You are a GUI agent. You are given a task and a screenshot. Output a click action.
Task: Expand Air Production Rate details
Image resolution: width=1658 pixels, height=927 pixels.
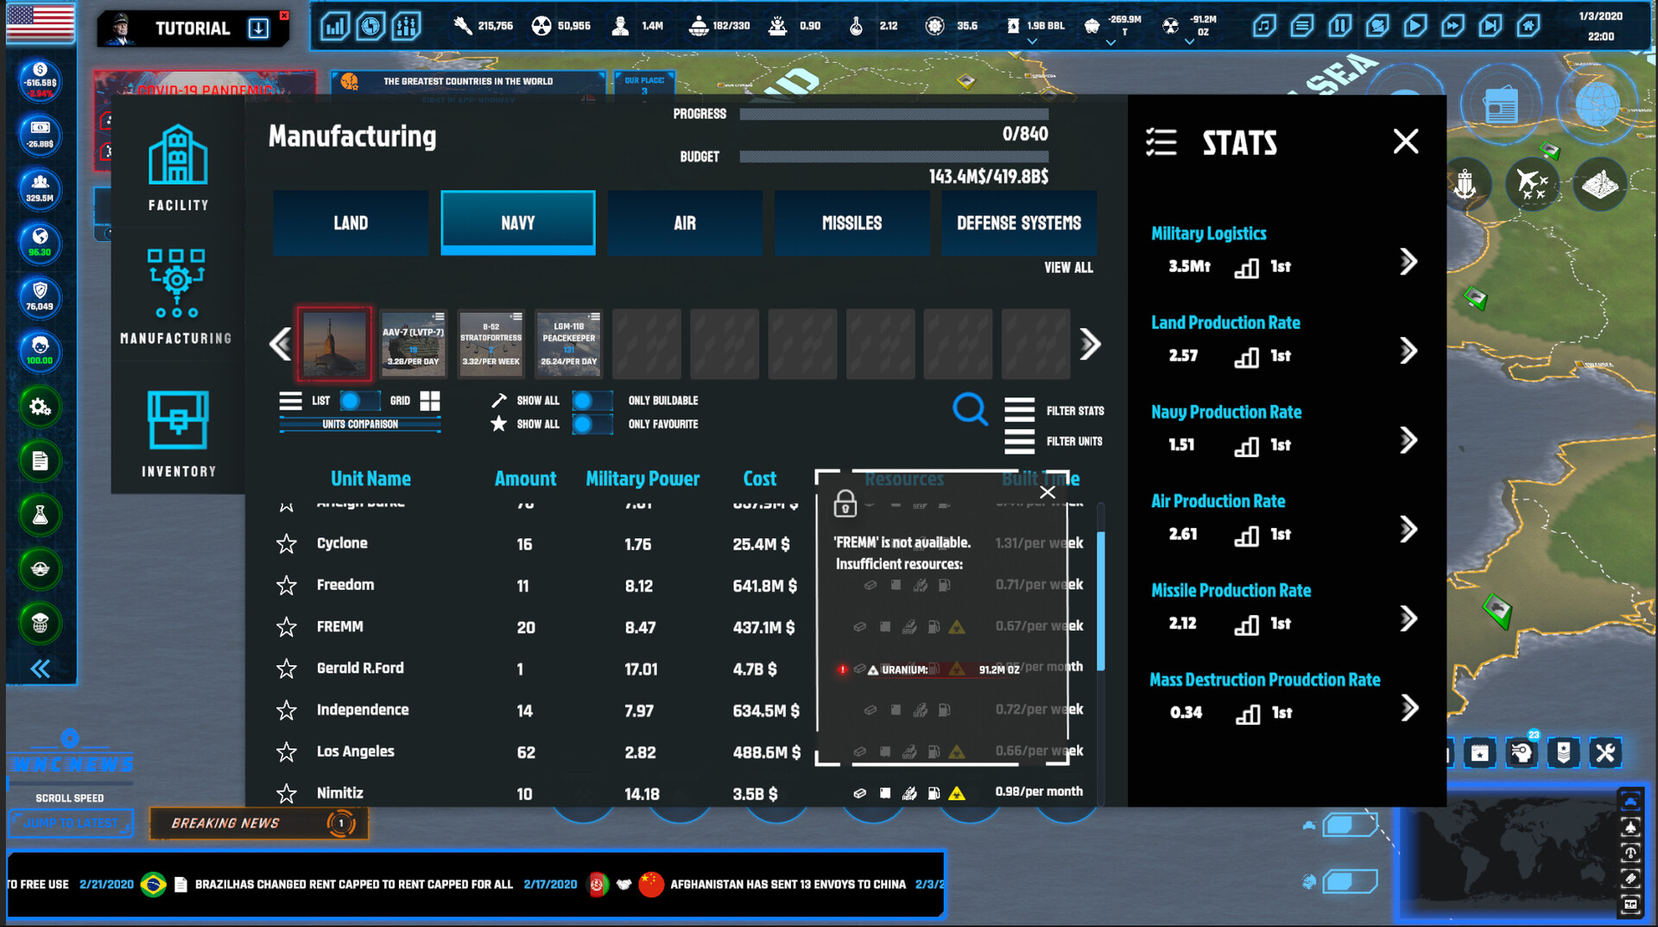coord(1409,530)
